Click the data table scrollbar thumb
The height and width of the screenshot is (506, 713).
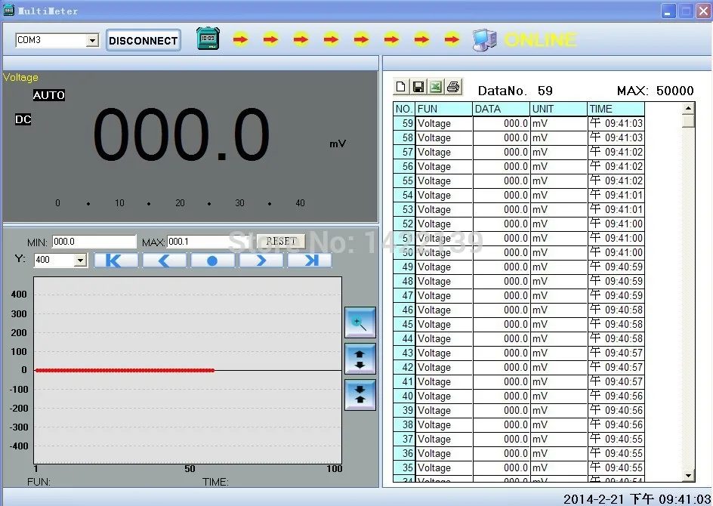(x=688, y=121)
